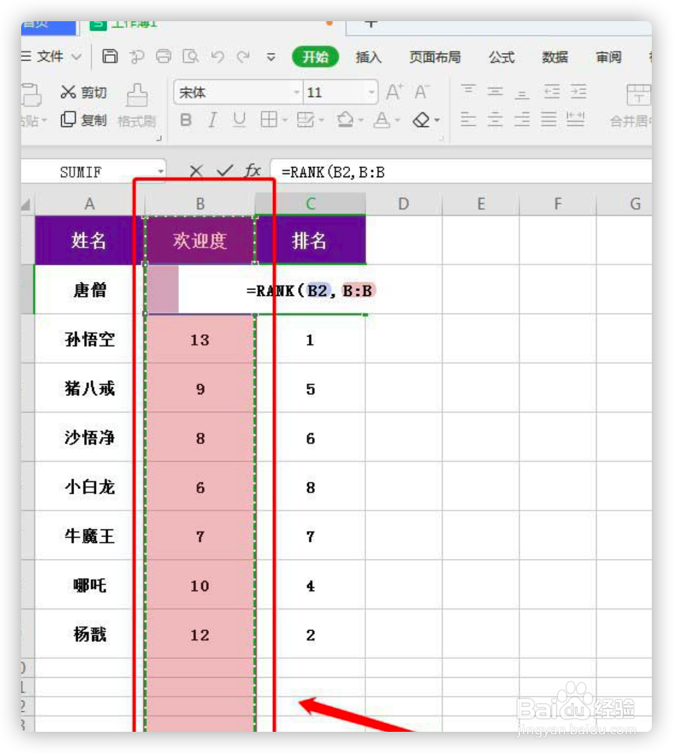
Task: Open the Name Box SUMIF dropdown
Action: 160,172
